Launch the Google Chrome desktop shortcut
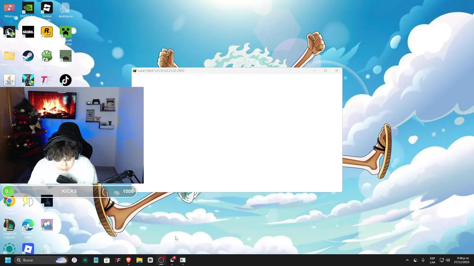 (9, 202)
